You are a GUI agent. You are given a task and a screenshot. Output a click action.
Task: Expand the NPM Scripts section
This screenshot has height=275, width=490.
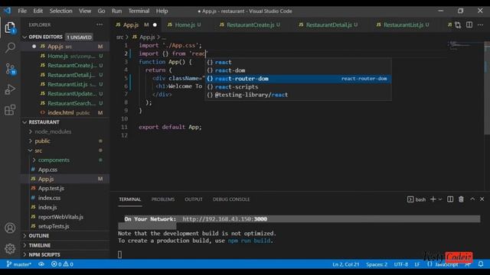point(24,254)
